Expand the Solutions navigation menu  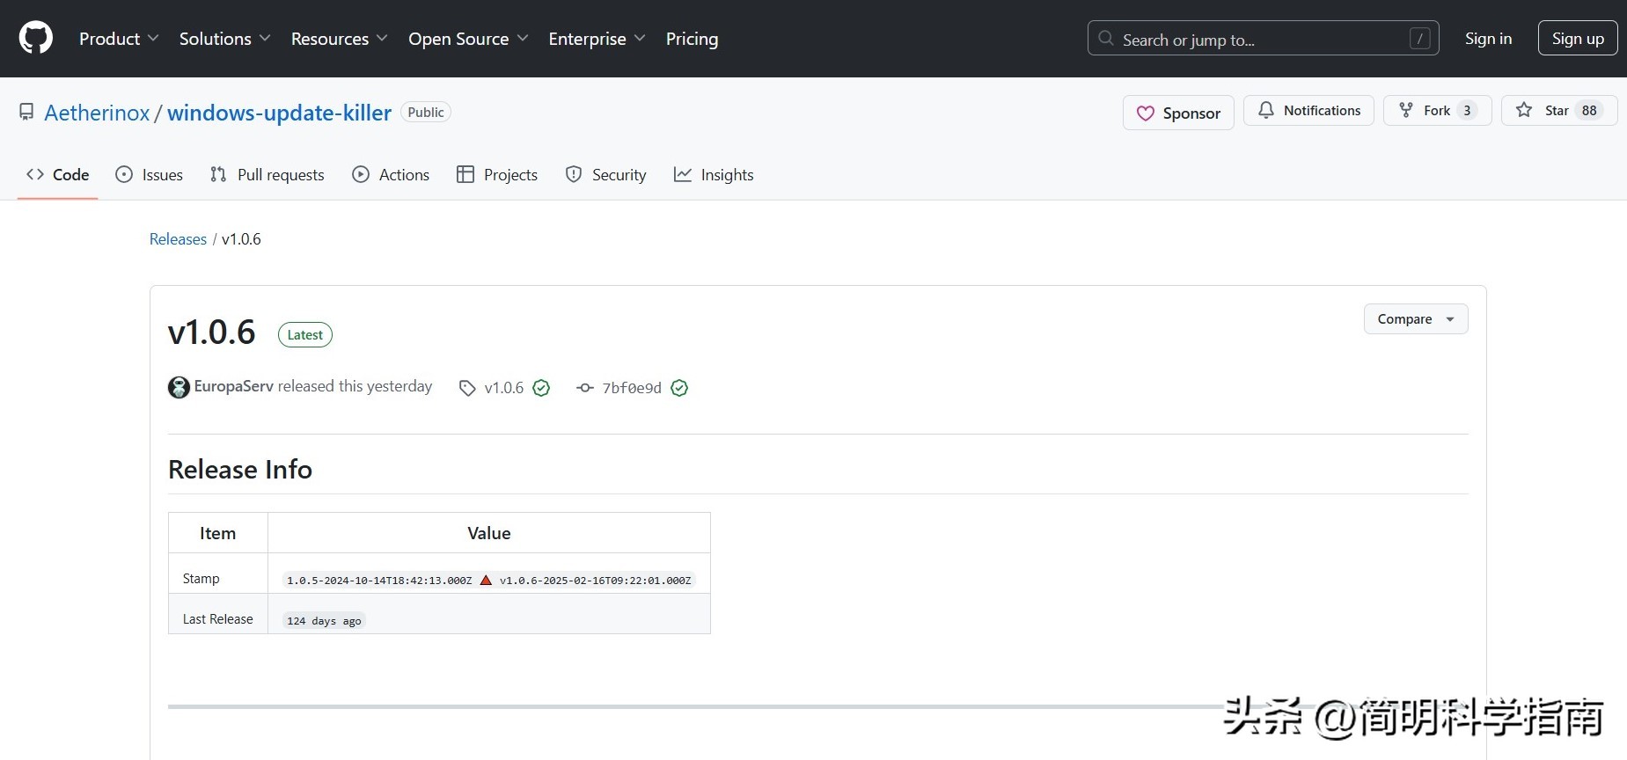[224, 39]
